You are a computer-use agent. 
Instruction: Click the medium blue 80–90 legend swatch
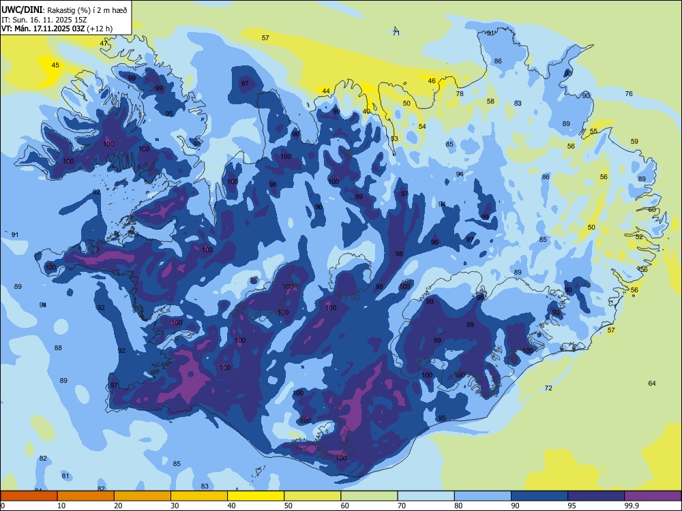(483, 496)
